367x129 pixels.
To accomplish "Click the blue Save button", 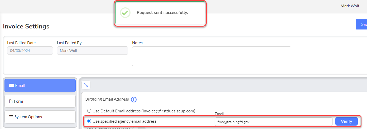I will 361,24.
